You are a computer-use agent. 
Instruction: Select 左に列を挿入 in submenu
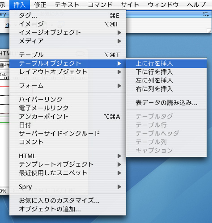click(x=166, y=80)
